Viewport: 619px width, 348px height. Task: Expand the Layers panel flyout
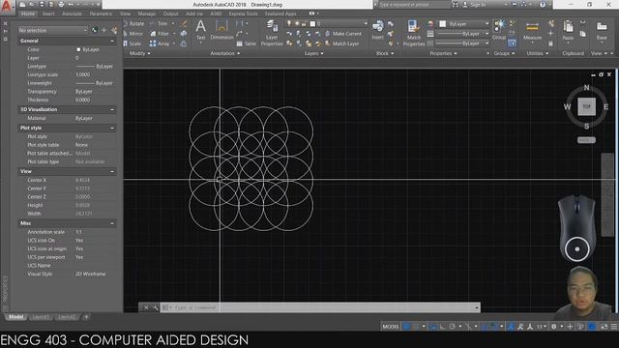click(313, 53)
